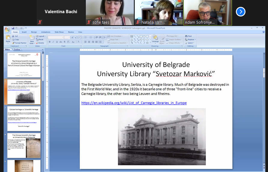
Task: Reset the slide layout
Action: click(x=40, y=39)
